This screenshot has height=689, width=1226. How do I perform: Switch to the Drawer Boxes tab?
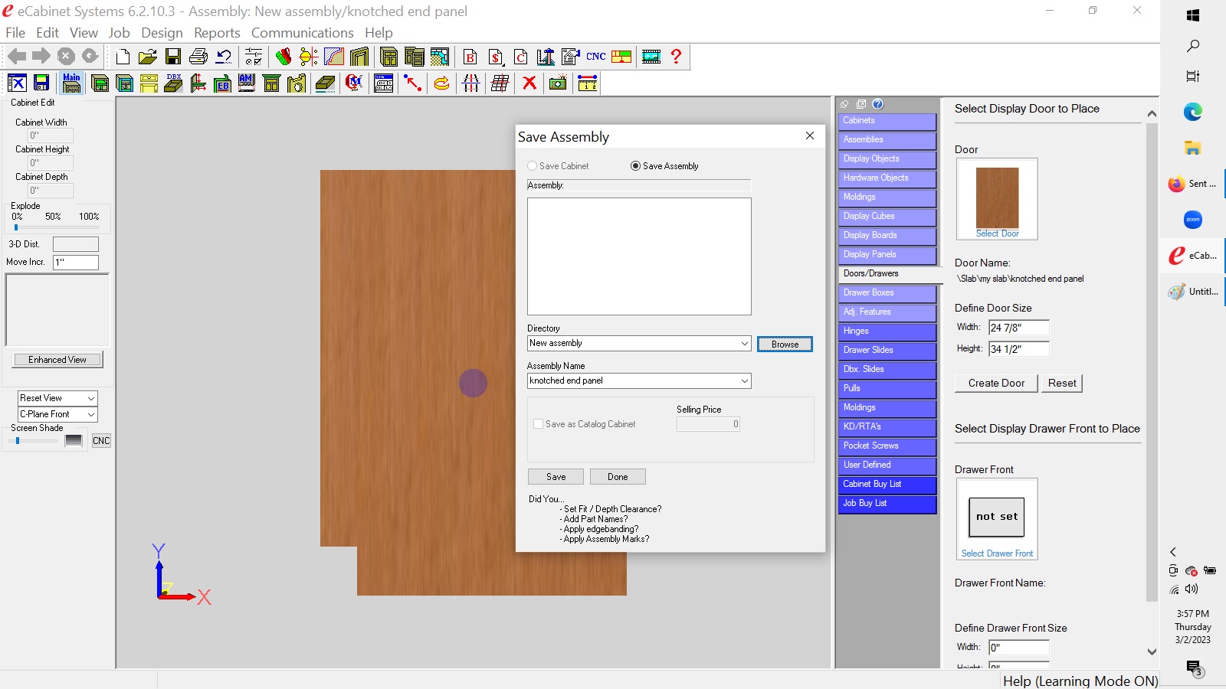pos(887,293)
